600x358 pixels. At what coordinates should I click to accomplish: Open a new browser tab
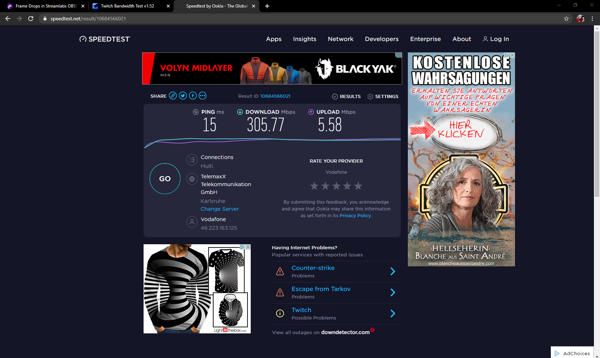[267, 6]
